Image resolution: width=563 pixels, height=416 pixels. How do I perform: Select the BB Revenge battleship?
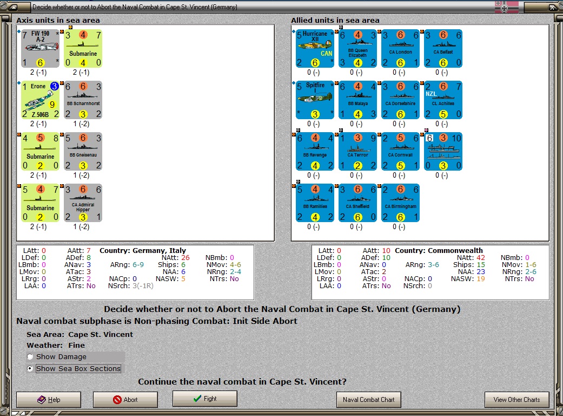[x=315, y=151]
